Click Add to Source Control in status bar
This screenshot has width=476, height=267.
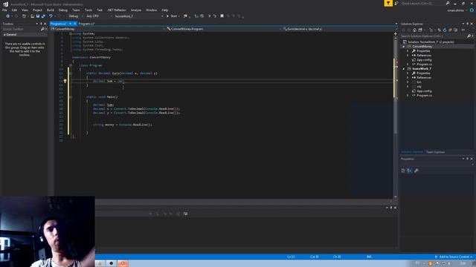(x=454, y=257)
